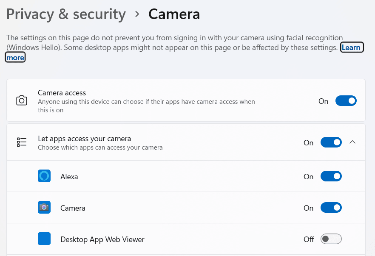This screenshot has height=256, width=375.
Task: Disable Let apps access your camera toggle
Action: (331, 142)
